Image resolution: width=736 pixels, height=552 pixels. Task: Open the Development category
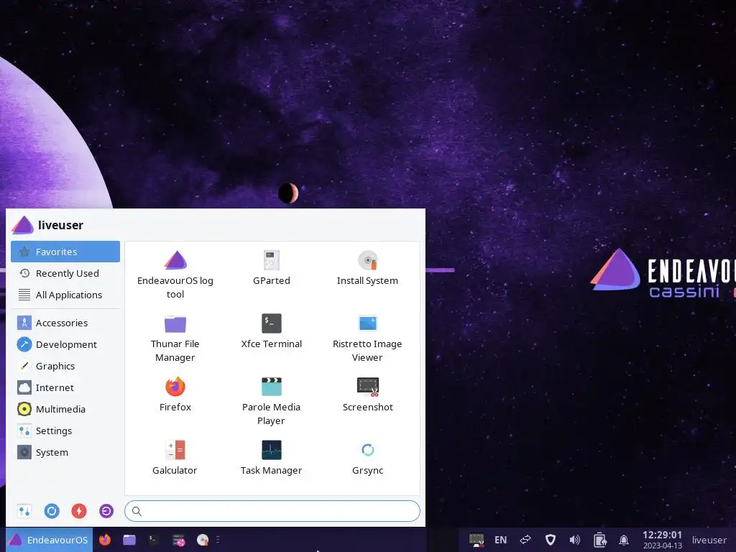coord(65,344)
